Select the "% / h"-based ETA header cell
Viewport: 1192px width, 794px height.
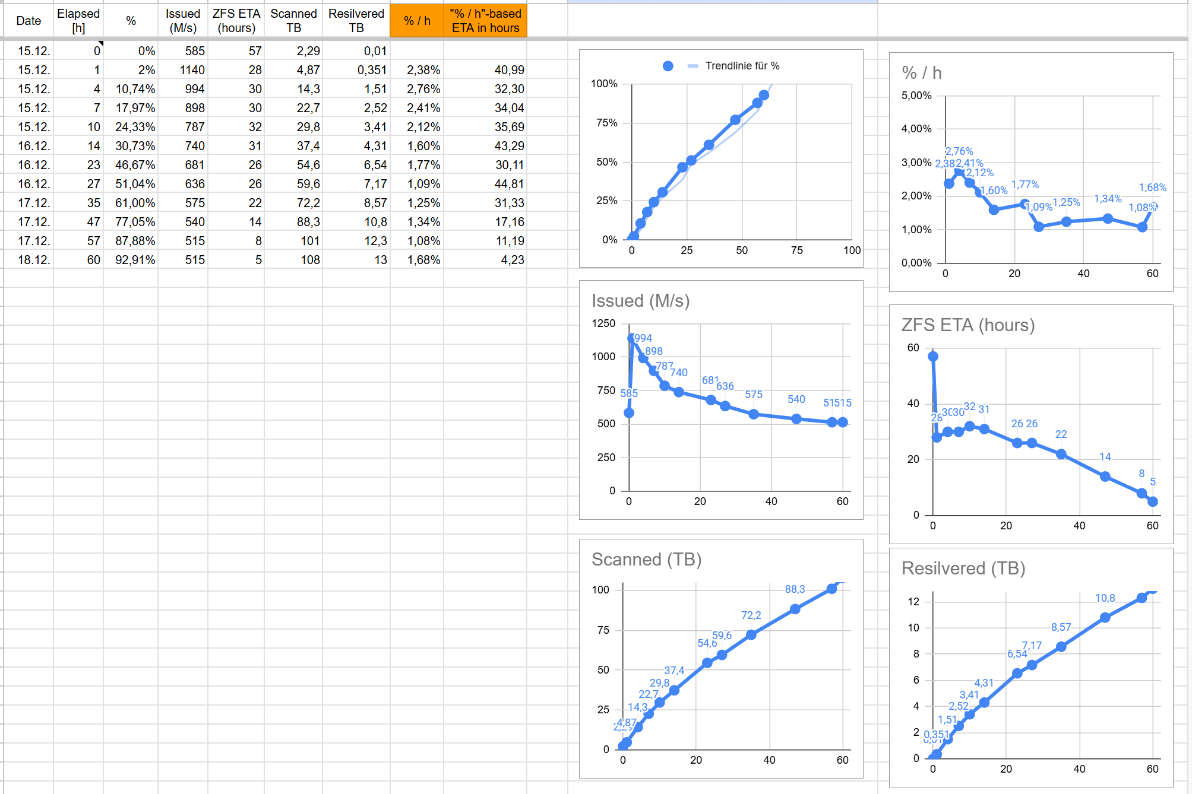click(x=485, y=21)
